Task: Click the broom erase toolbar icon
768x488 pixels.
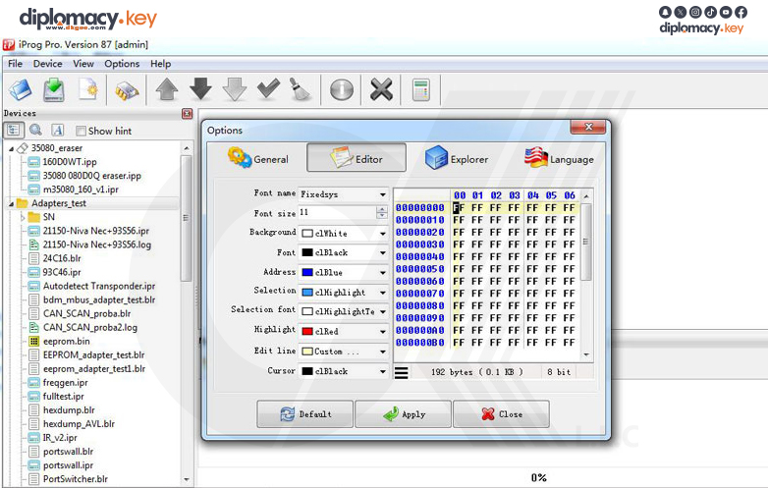Action: (301, 89)
